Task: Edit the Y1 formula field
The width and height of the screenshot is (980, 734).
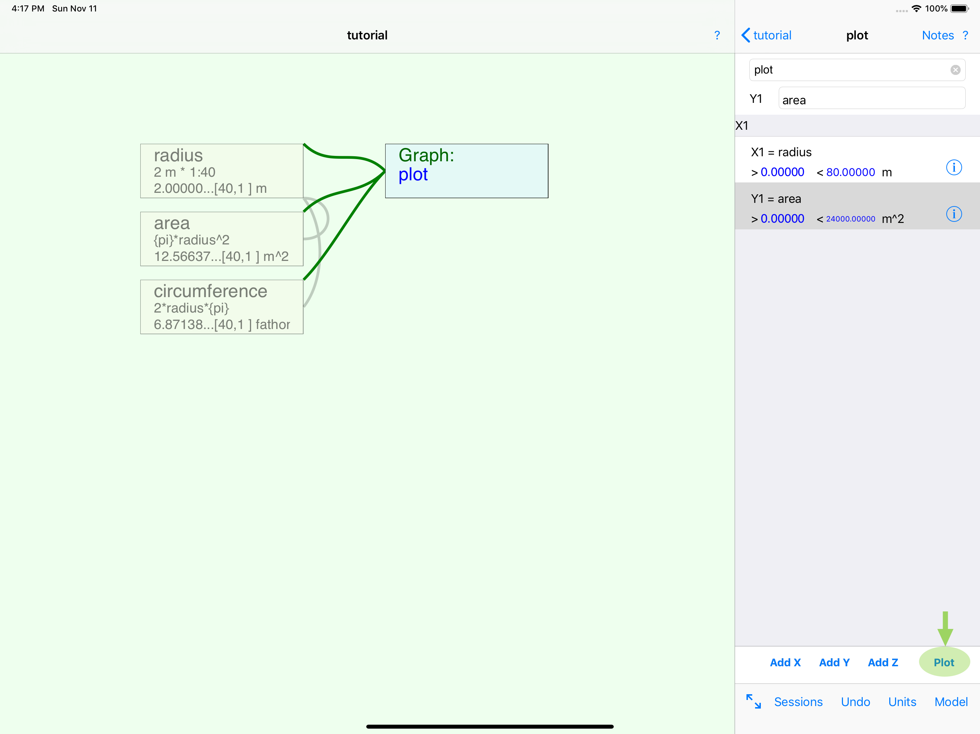Action: (x=871, y=98)
